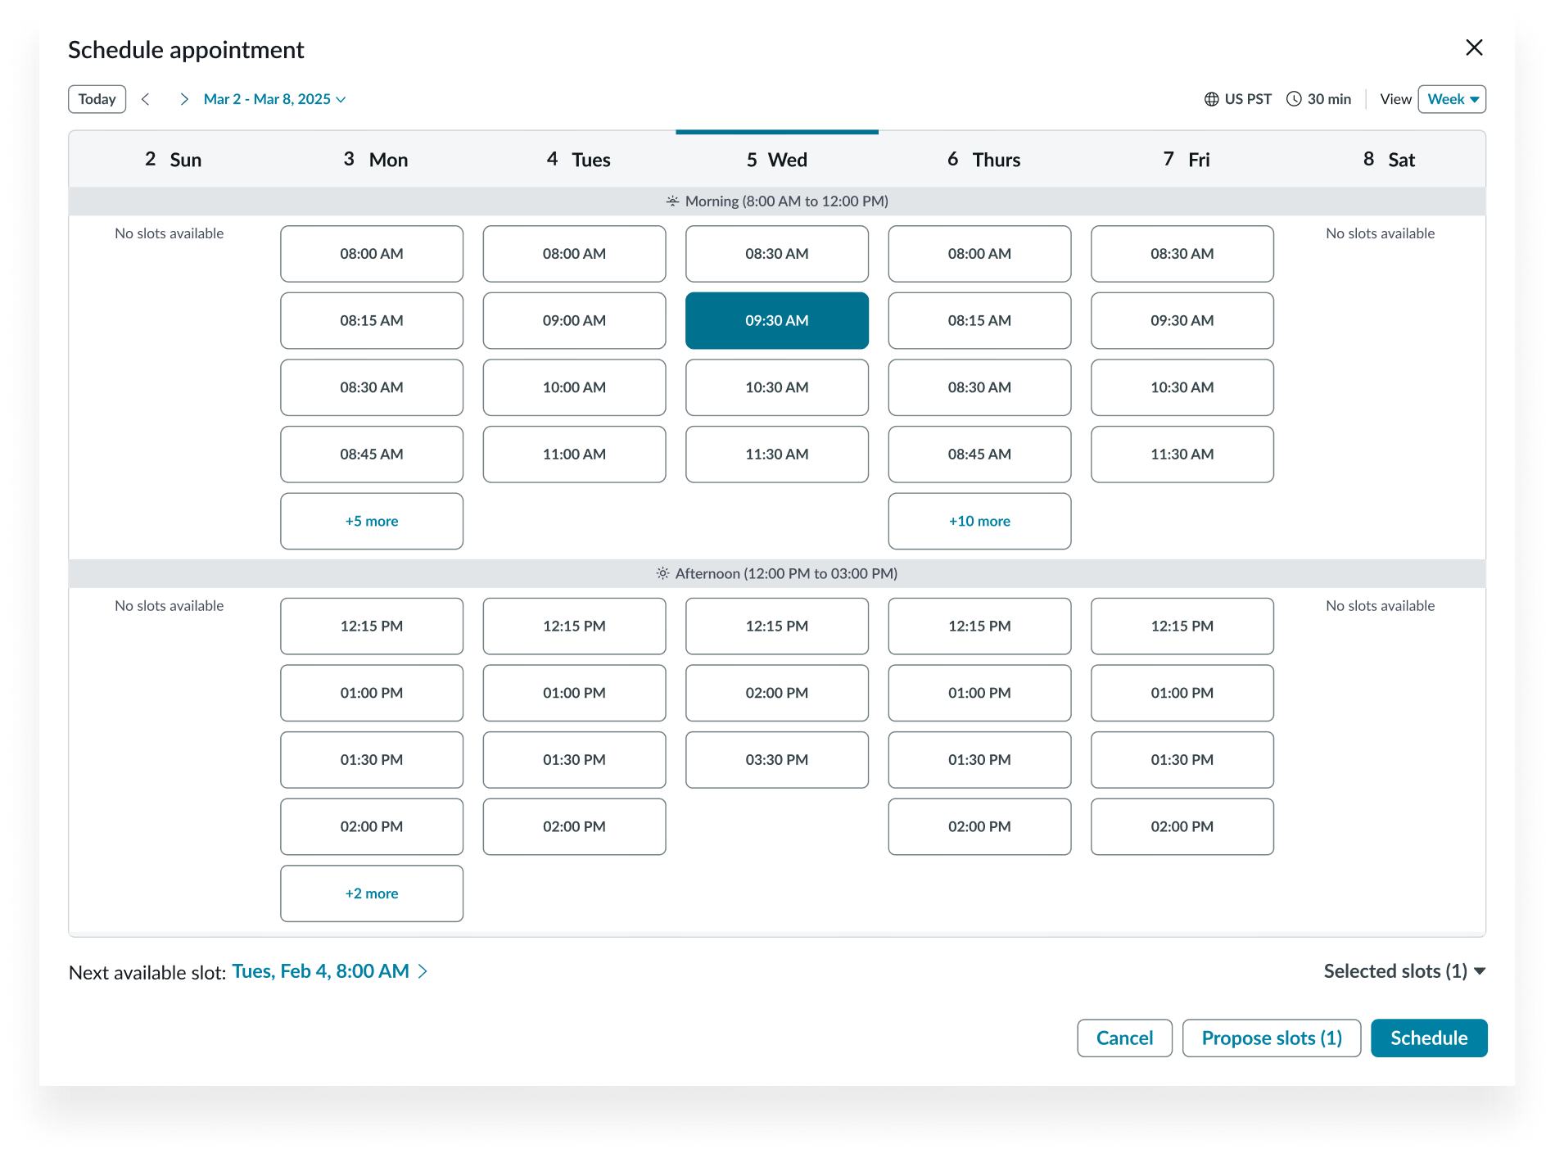This screenshot has width=1555, height=1158.
Task: Open the Mar 2 - Mar 8 date range picker
Action: pyautogui.click(x=274, y=99)
